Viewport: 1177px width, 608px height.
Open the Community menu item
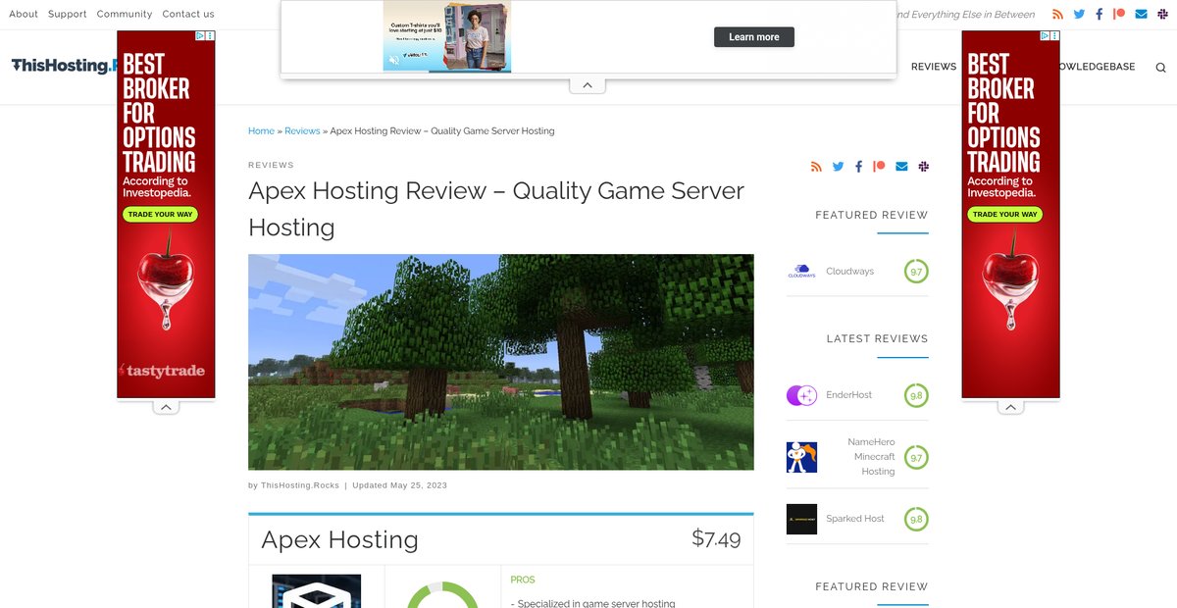click(125, 14)
